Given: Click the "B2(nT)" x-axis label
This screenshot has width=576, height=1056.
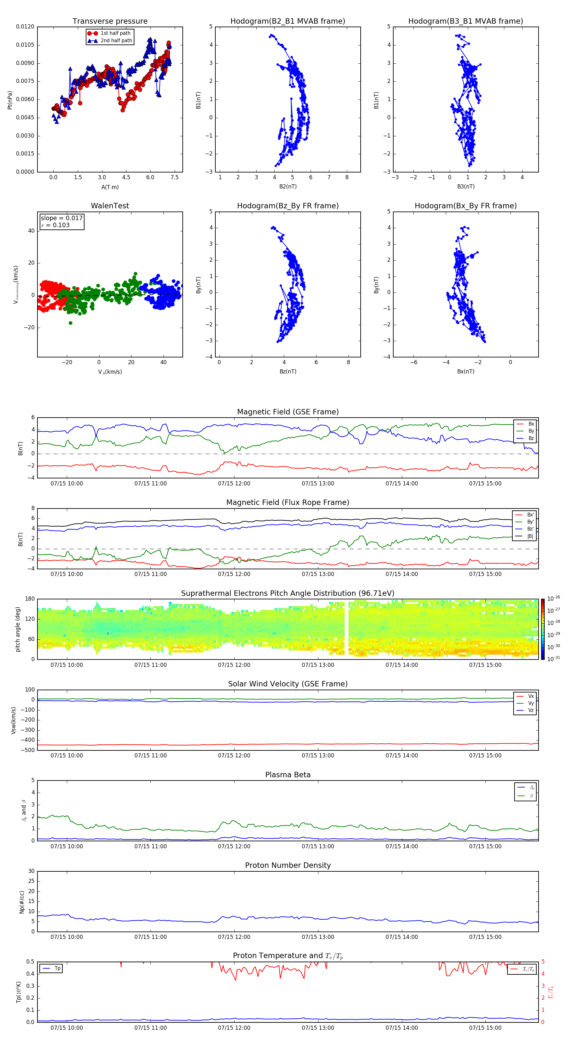Looking at the screenshot, I should pyautogui.click(x=288, y=187).
